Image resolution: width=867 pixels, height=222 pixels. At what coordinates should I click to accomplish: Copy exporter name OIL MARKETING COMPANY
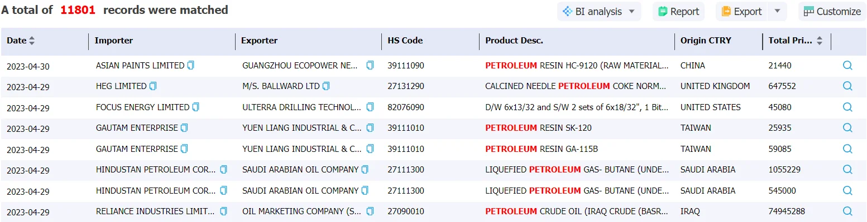pos(370,211)
